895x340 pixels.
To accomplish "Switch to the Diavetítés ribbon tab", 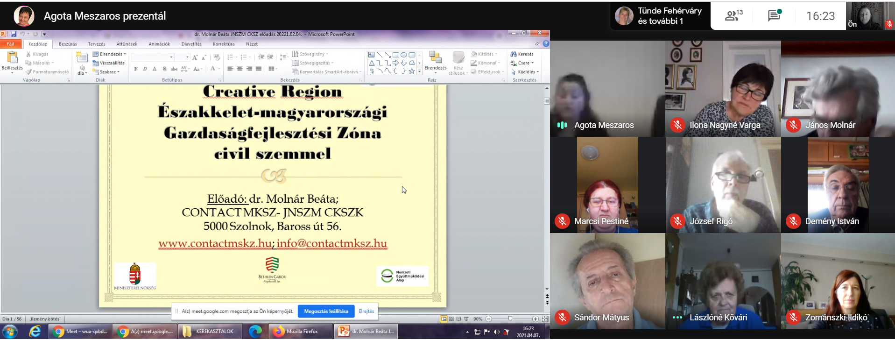I will (x=191, y=44).
